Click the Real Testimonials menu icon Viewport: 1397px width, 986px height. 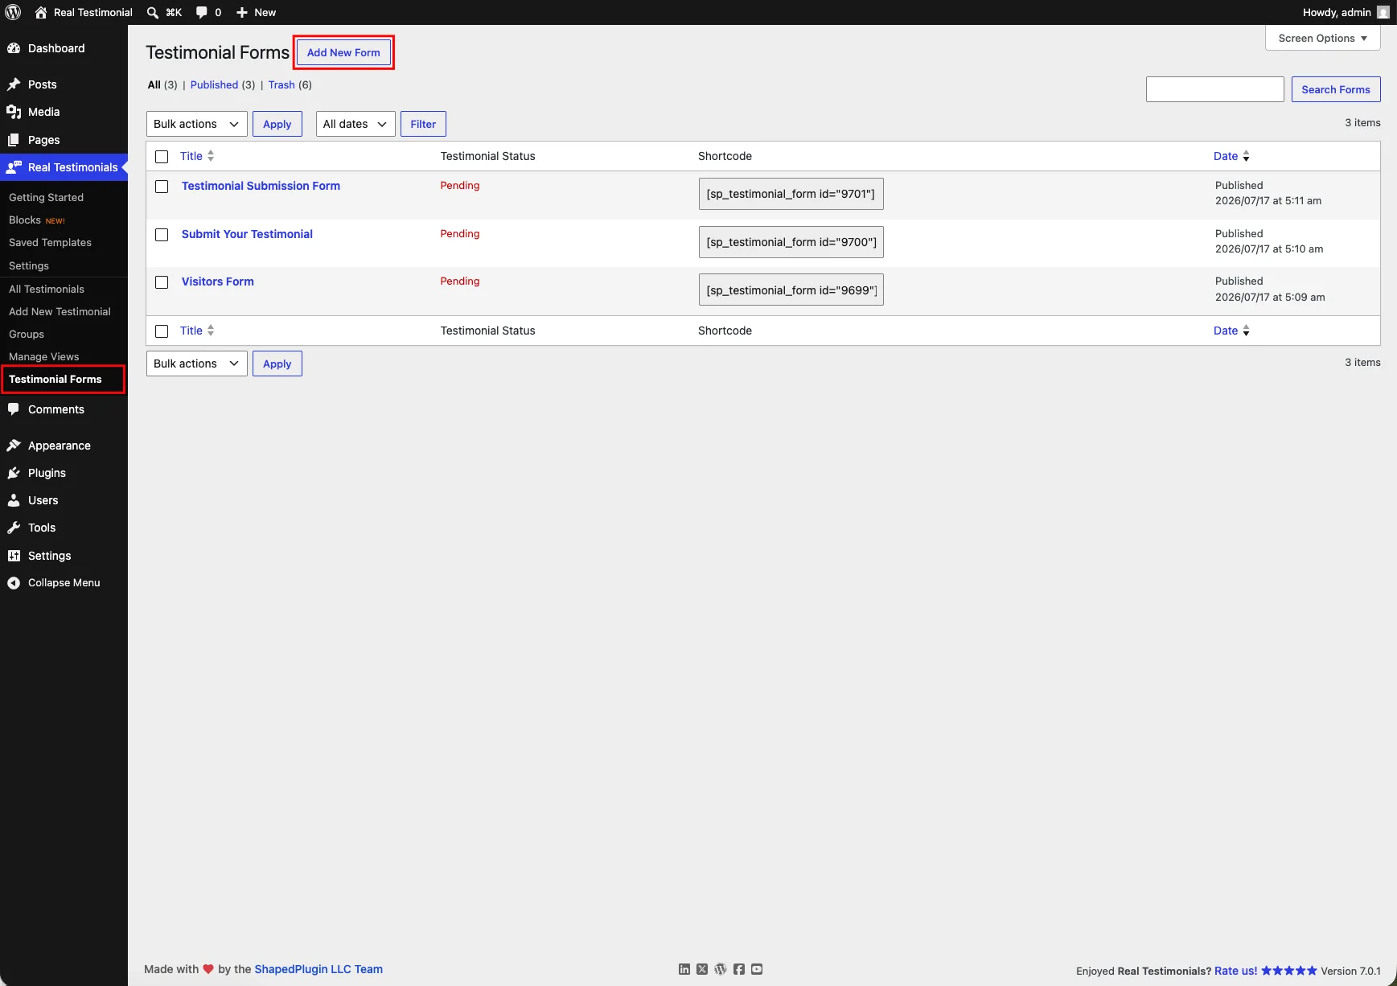point(14,167)
